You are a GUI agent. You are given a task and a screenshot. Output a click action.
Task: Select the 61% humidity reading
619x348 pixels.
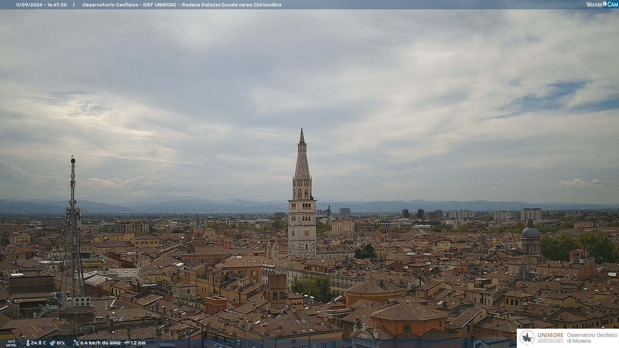pos(61,343)
